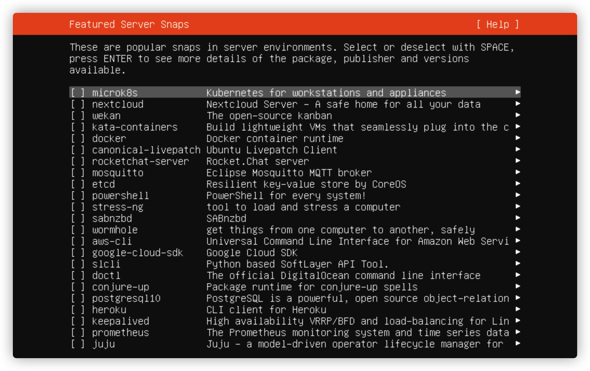590x371 pixels.
Task: Select the nextcloud checkbox
Action: (x=77, y=104)
